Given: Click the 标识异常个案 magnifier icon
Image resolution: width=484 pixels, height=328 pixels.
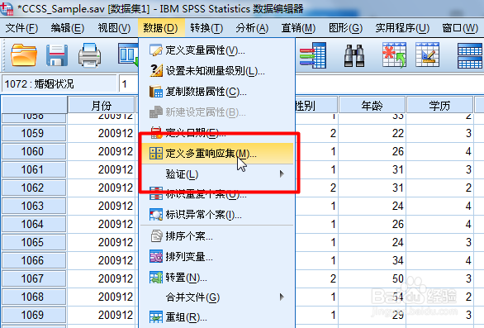Looking at the screenshot, I should [156, 214].
